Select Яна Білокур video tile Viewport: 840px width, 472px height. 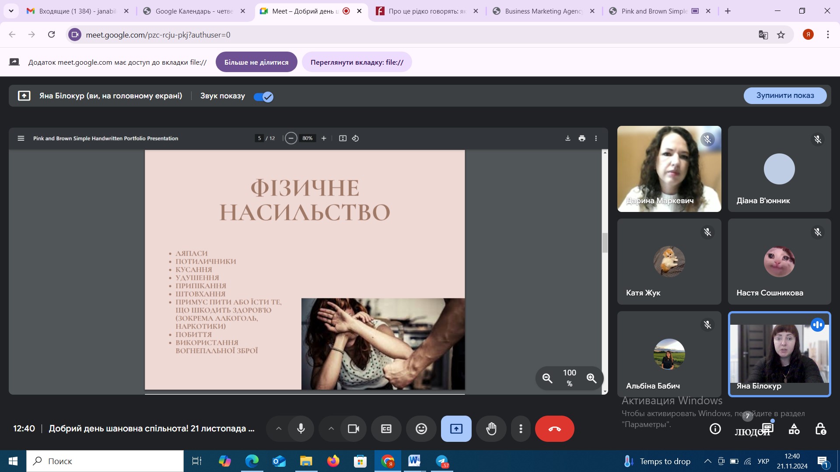(x=779, y=354)
